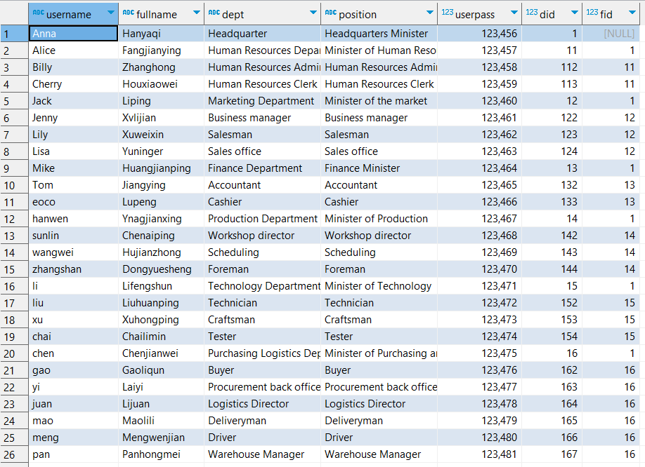Select row number 10
This screenshot has height=467, width=645.
13,184
